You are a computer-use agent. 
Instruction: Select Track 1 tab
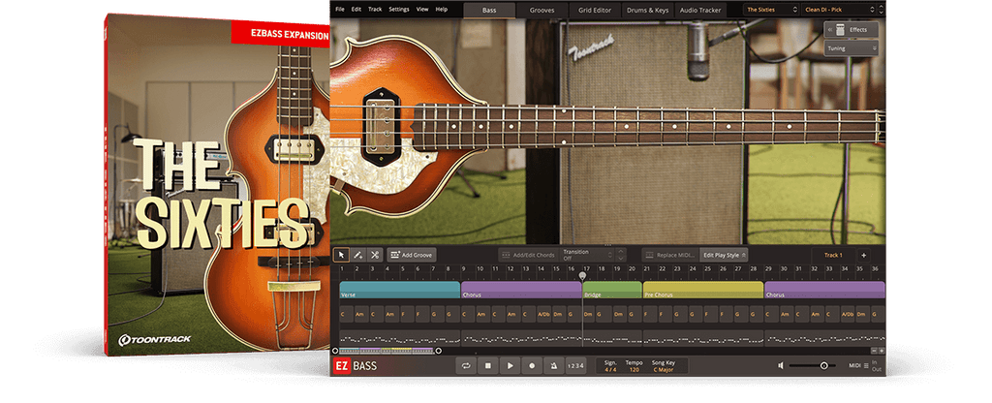pyautogui.click(x=833, y=255)
